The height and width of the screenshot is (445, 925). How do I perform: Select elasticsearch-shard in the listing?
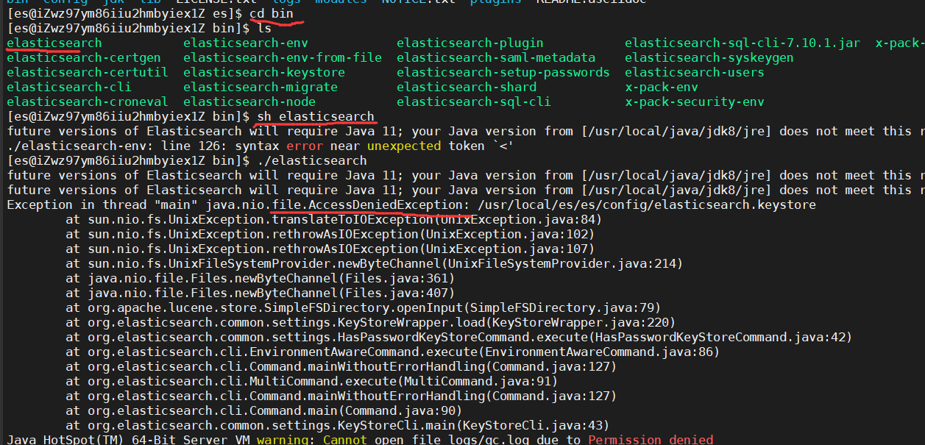pos(467,87)
